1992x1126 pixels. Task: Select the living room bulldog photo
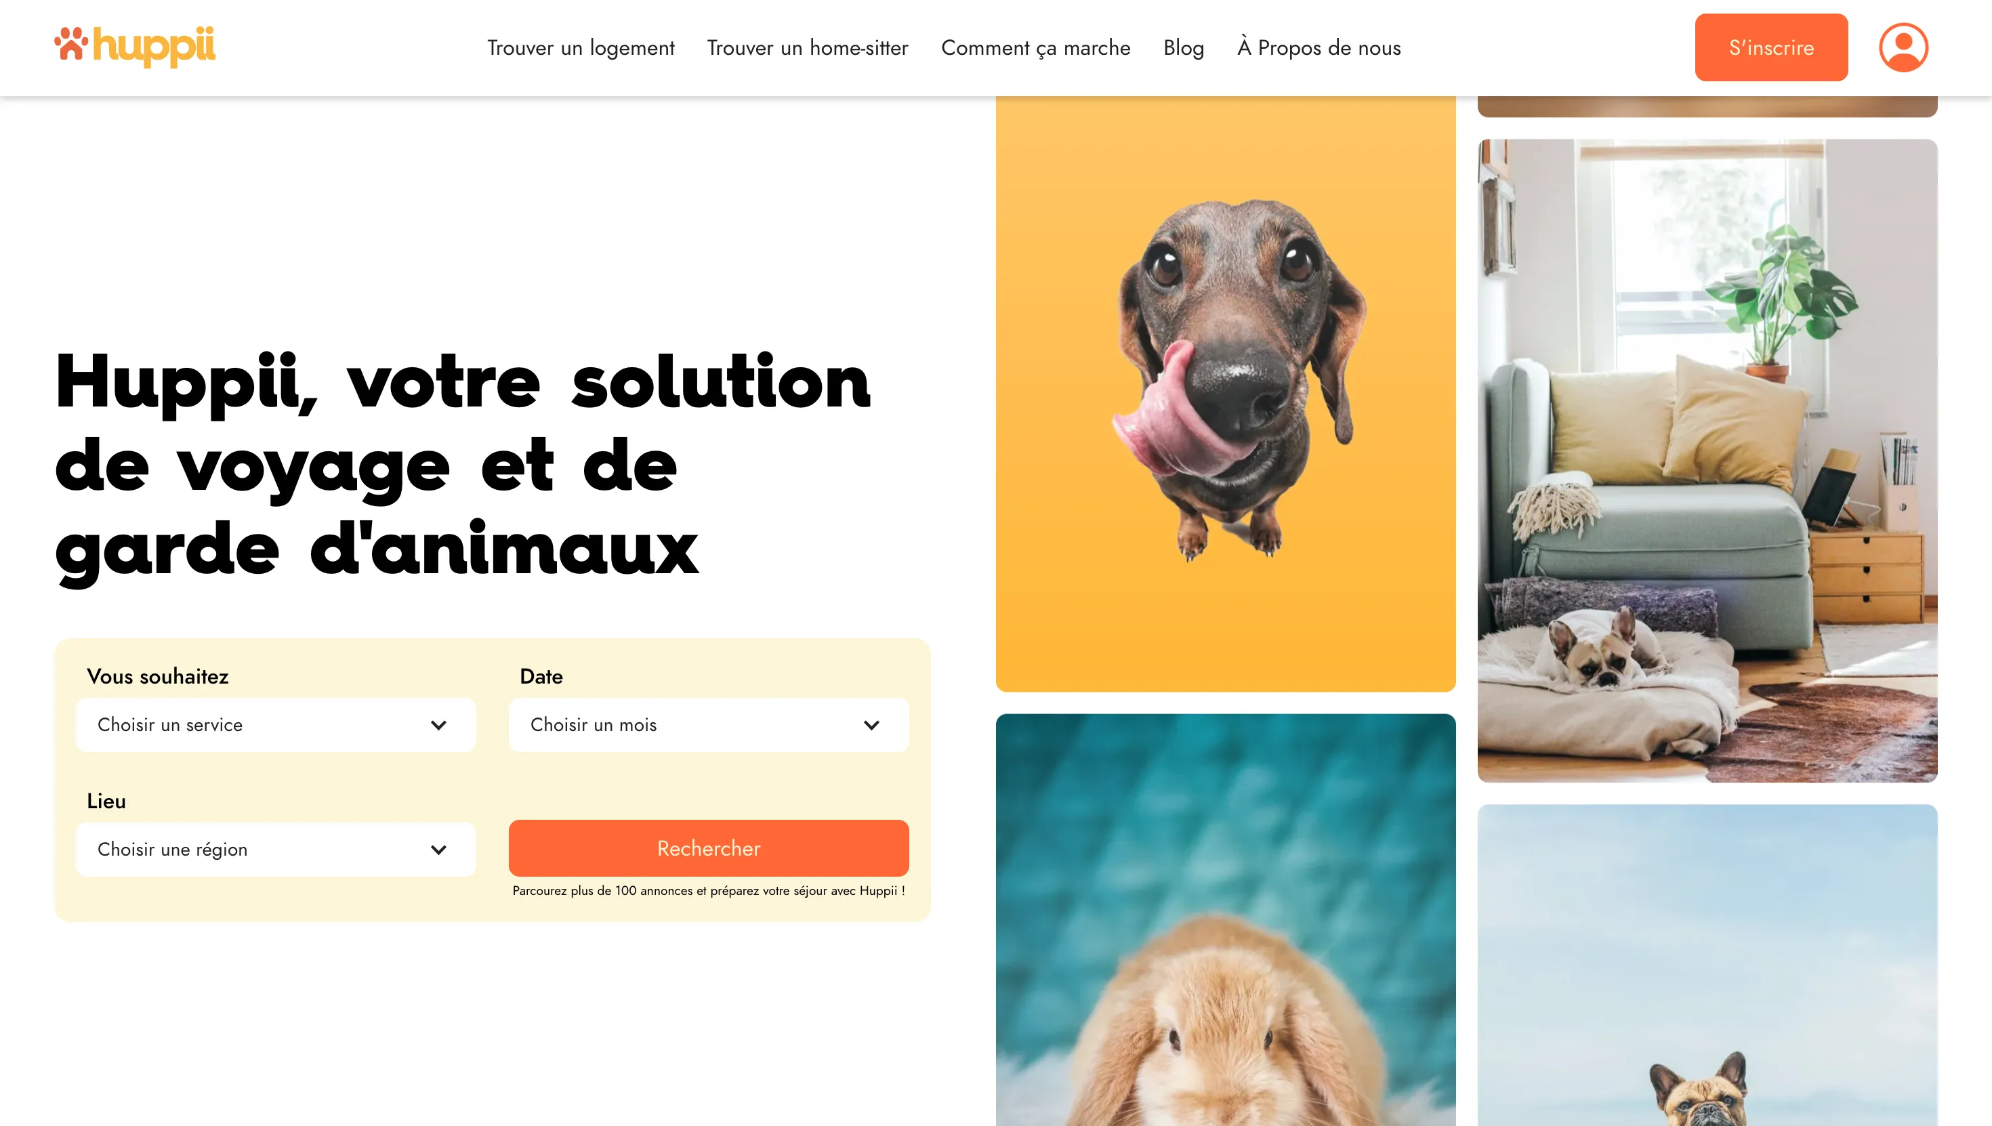[x=1707, y=461]
